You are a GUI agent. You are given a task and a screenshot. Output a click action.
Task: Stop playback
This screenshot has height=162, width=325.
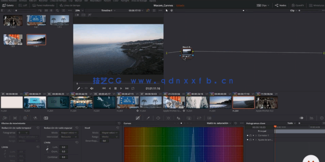click(115, 88)
